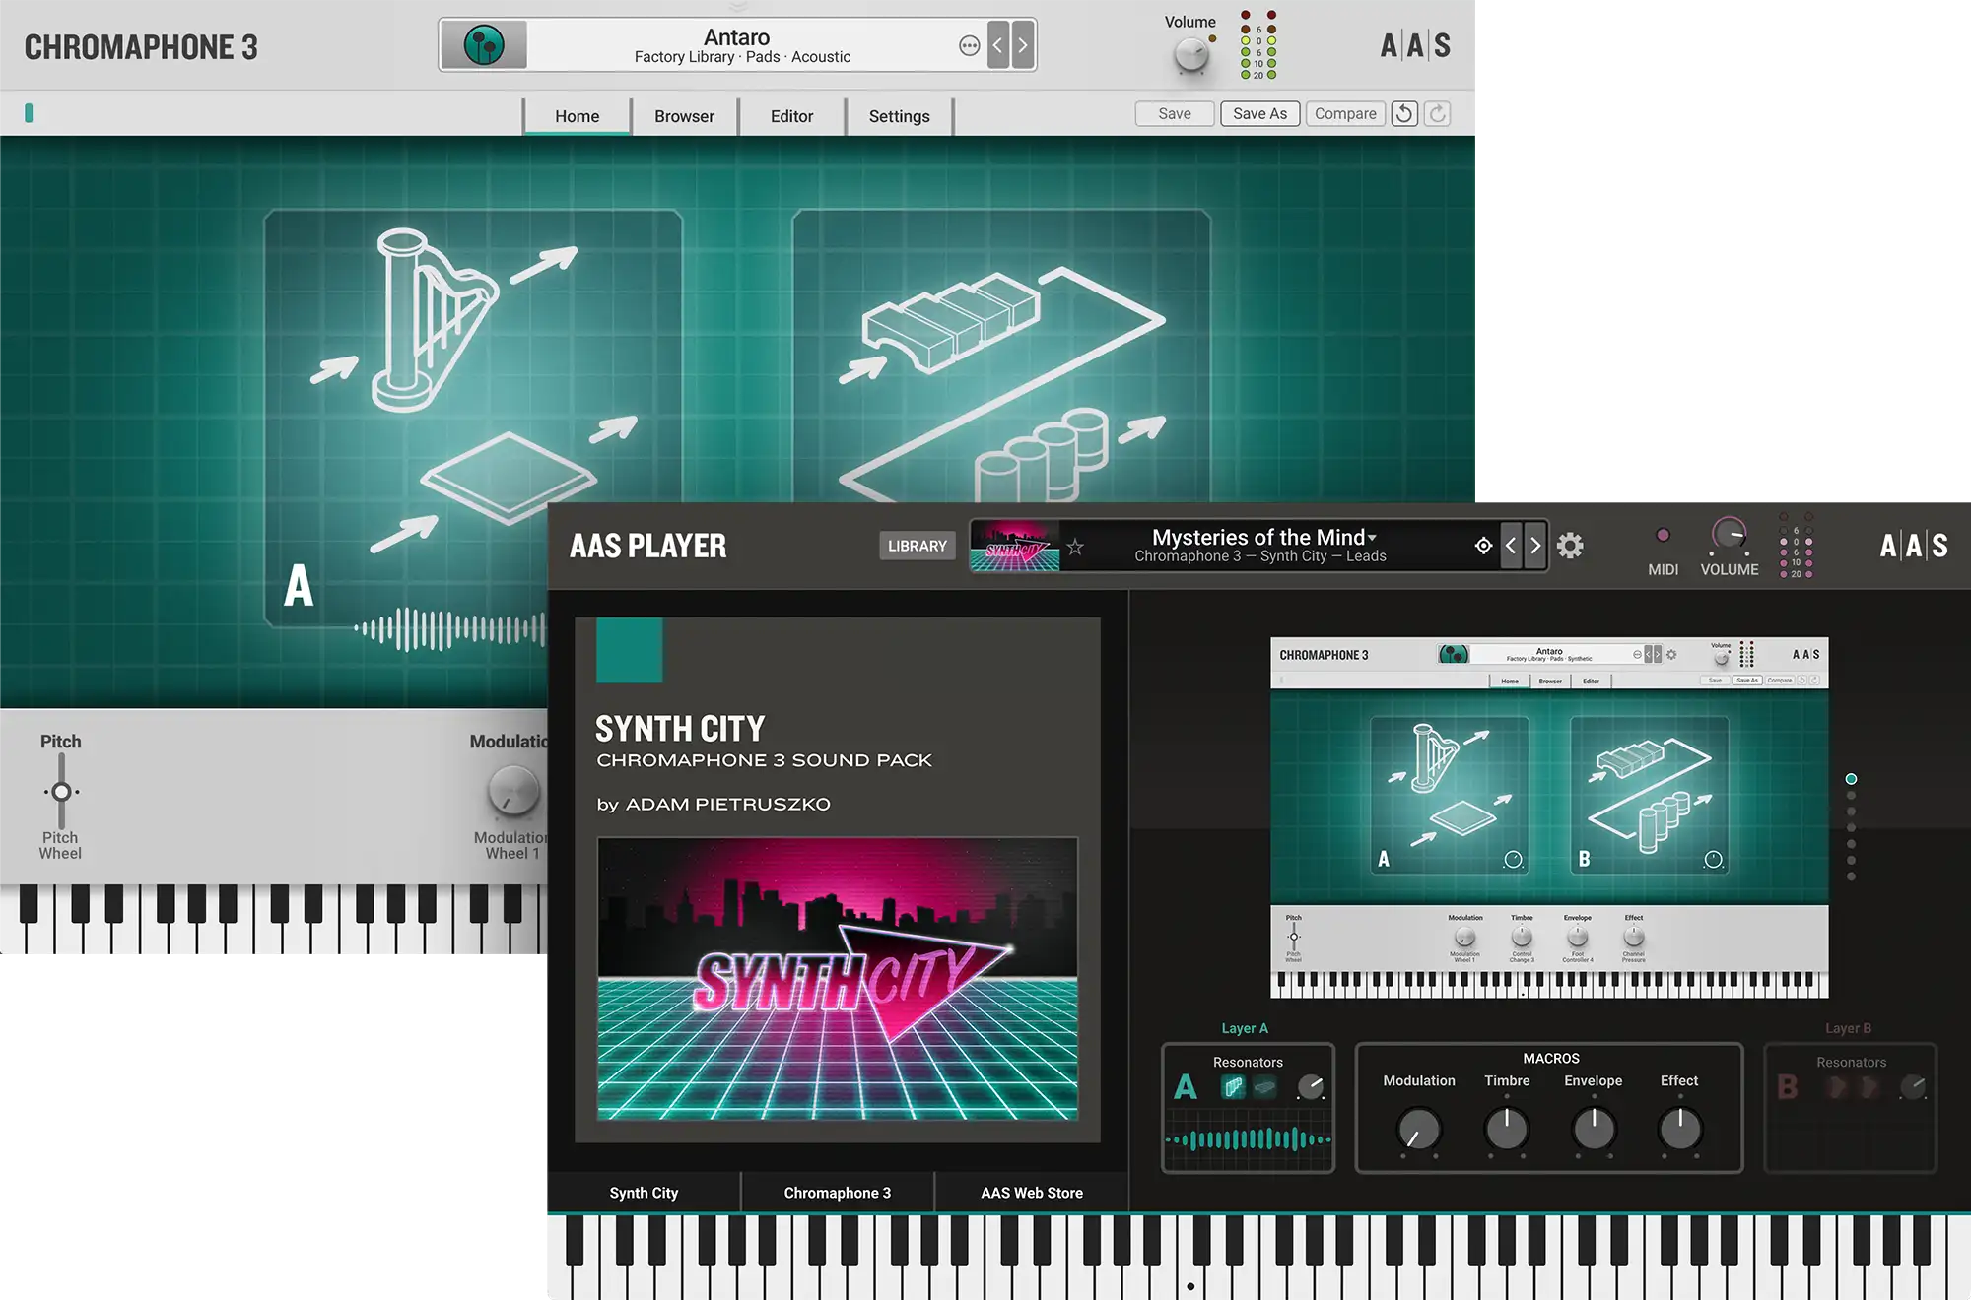Screen dimensions: 1971x1300
Task: Go to previous preset in Chromaphone 3 header
Action: click(x=998, y=45)
